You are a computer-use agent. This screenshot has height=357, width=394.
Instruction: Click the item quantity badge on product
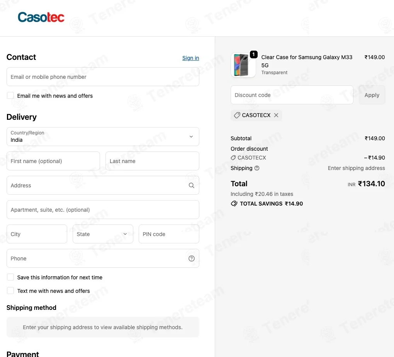[x=253, y=54]
